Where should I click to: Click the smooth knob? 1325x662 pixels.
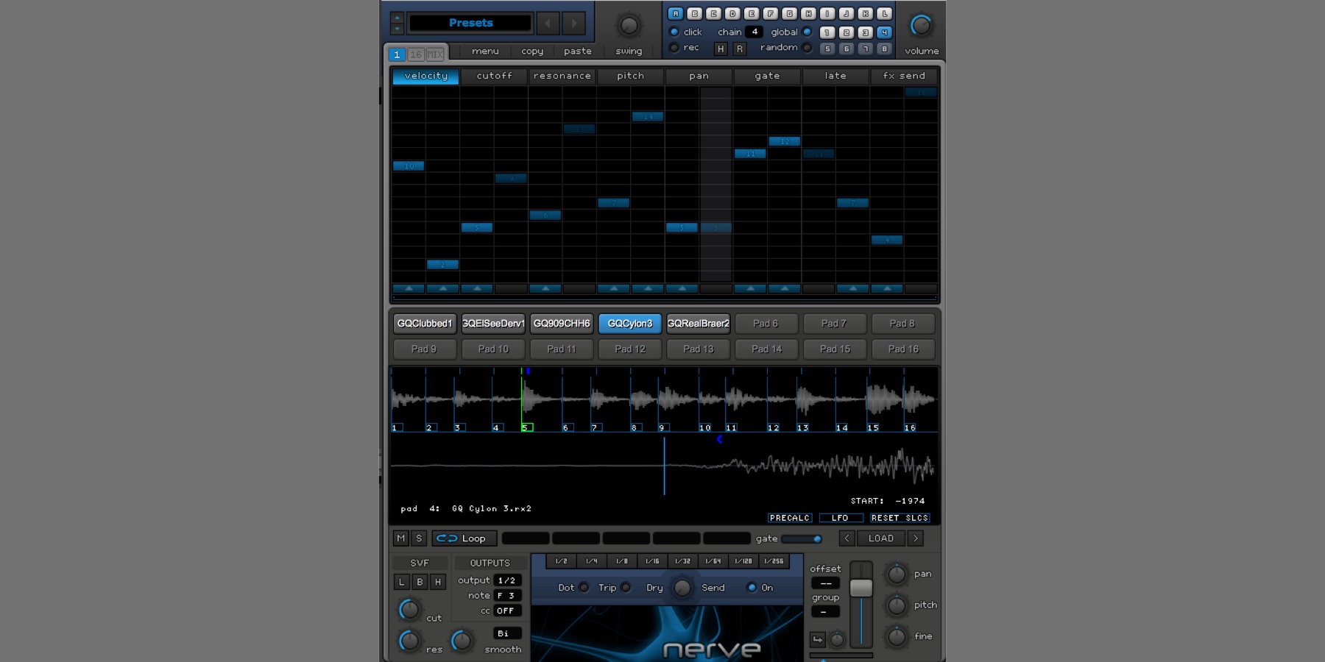pos(462,640)
